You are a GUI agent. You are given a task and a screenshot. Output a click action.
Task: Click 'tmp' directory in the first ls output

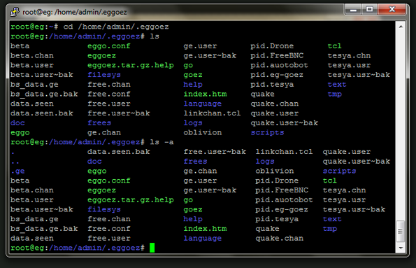(335, 94)
